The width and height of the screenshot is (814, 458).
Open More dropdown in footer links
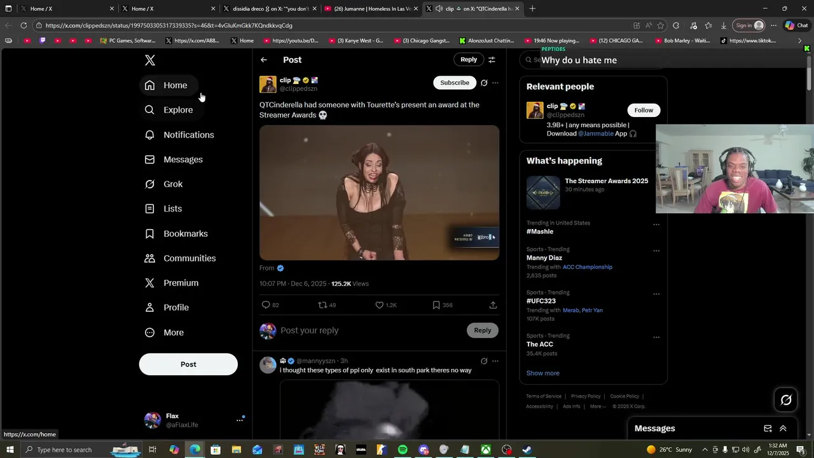(x=598, y=406)
